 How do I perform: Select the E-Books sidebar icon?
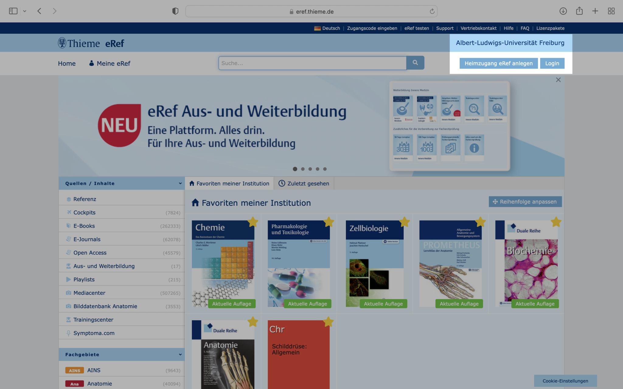pyautogui.click(x=68, y=225)
